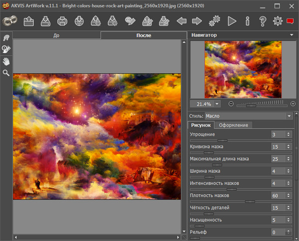The image size is (299, 241).
Task: Open program info icon
Action: [x=247, y=21]
